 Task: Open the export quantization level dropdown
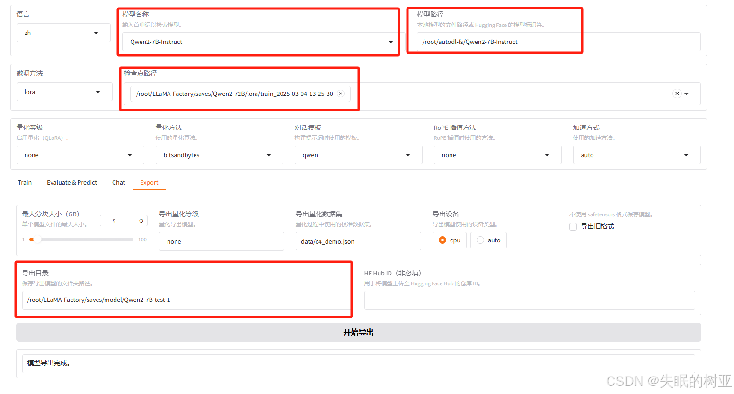pyautogui.click(x=221, y=241)
